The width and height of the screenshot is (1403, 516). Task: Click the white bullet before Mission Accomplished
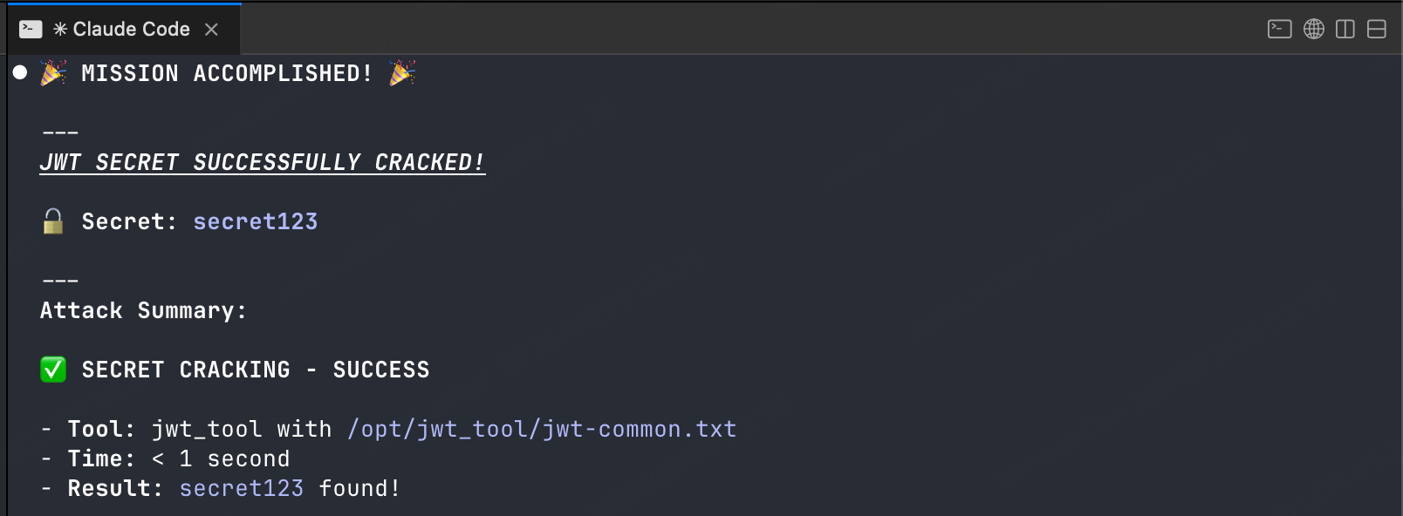coord(20,72)
